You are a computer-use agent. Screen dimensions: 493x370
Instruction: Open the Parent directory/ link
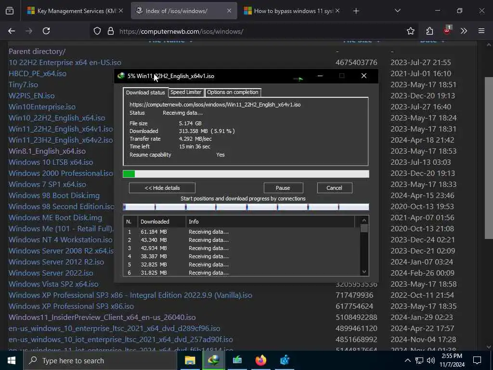pyautogui.click(x=37, y=51)
